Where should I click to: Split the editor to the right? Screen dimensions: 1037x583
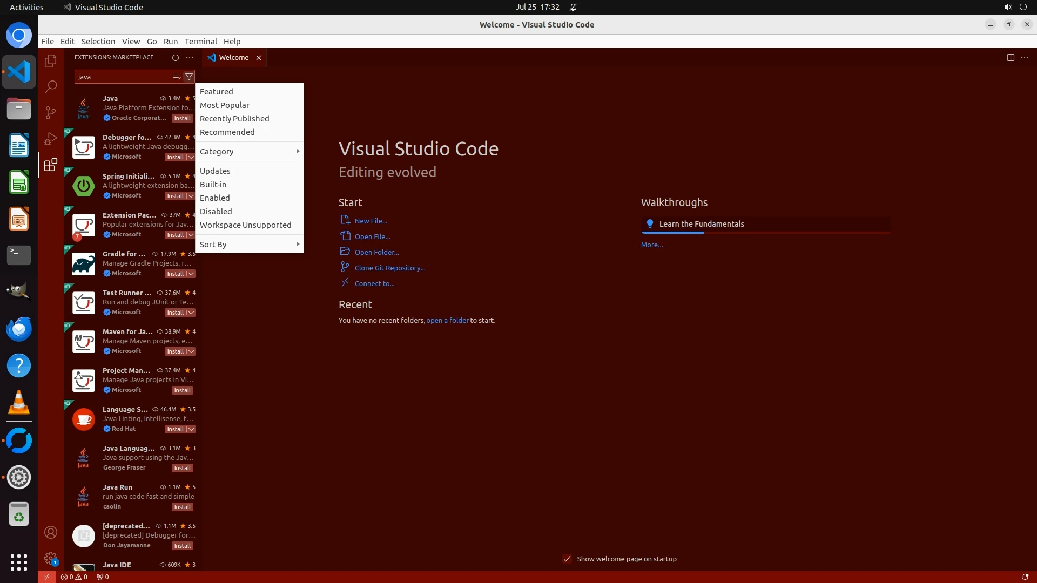pyautogui.click(x=1010, y=57)
